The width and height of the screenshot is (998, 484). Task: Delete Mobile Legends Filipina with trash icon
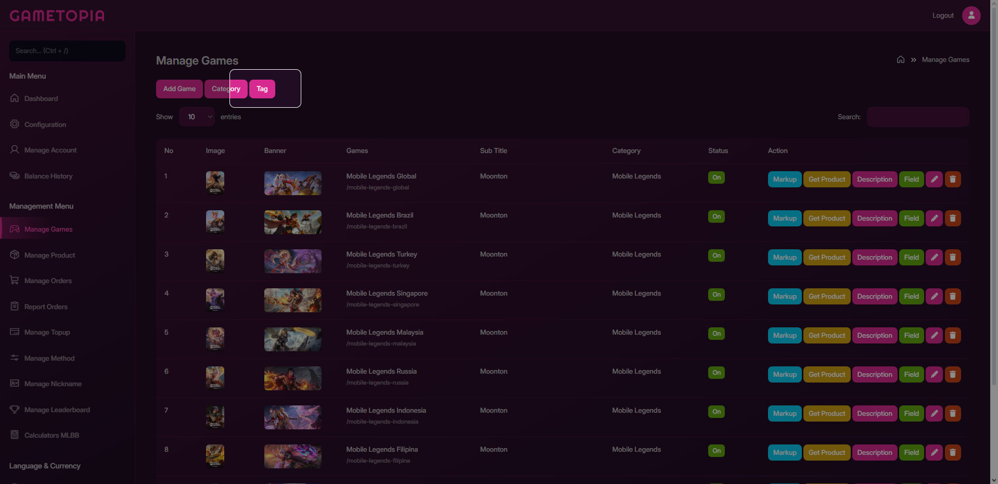953,452
